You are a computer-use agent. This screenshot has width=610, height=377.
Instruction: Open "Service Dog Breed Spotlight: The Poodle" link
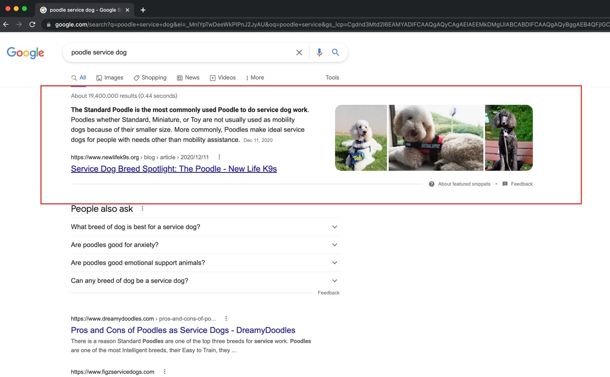(x=174, y=169)
